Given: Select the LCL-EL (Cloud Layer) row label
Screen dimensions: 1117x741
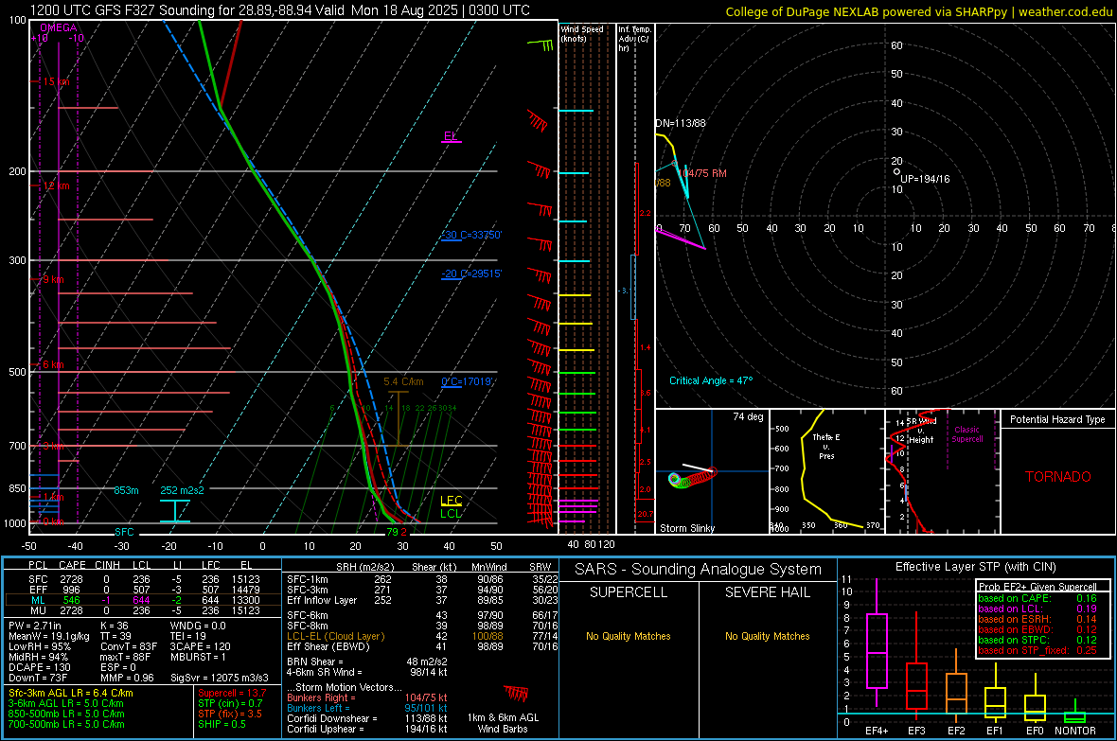Looking at the screenshot, I should click(x=335, y=636).
